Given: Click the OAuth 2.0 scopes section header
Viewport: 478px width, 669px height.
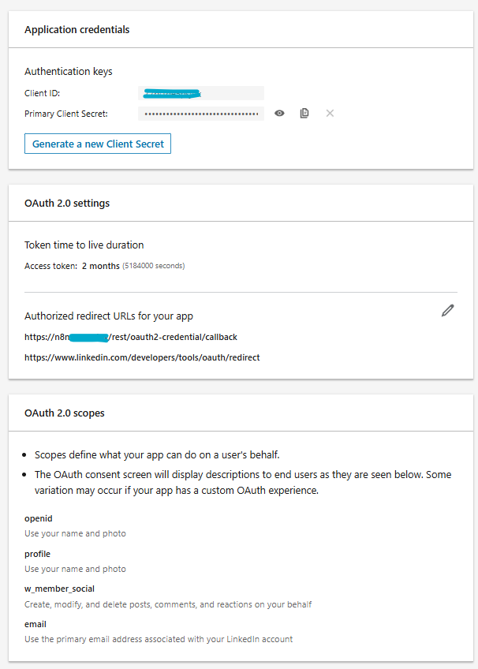Looking at the screenshot, I should pos(65,413).
